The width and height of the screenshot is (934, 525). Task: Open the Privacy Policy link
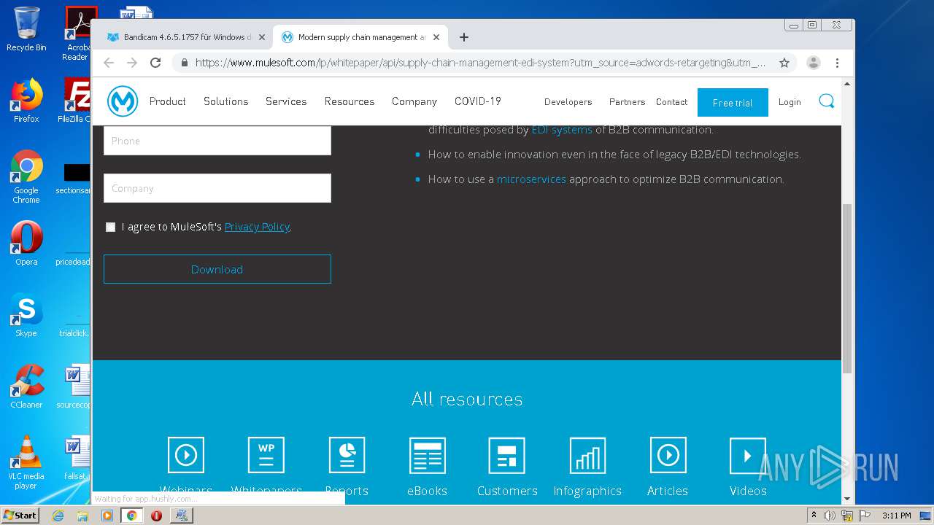[x=257, y=227]
